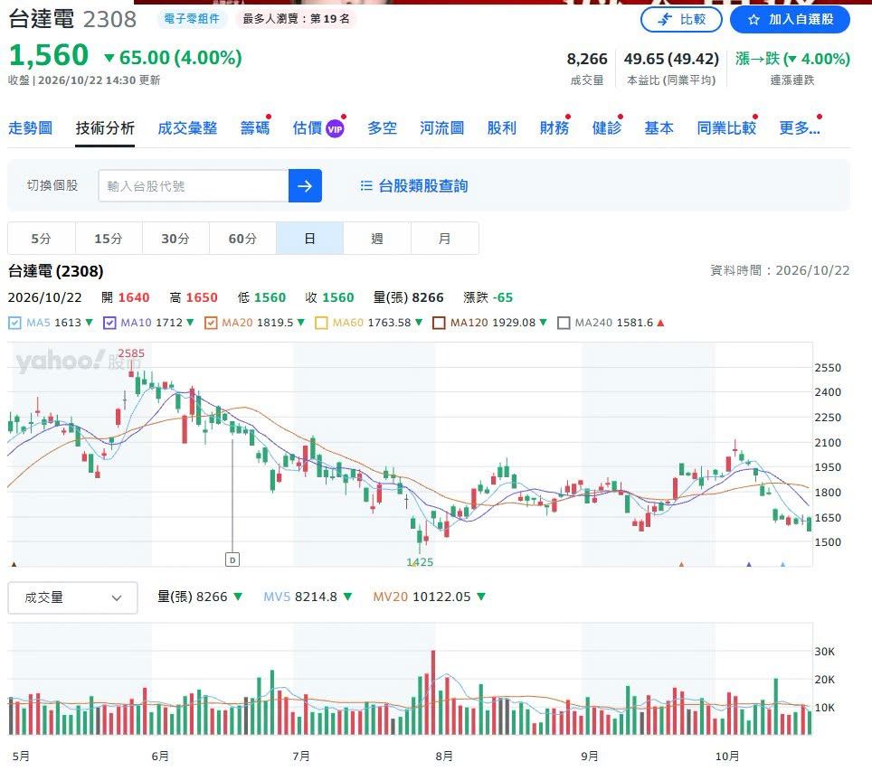872x771 pixels.
Task: Open the 同業比較 tab
Action: pos(726,127)
